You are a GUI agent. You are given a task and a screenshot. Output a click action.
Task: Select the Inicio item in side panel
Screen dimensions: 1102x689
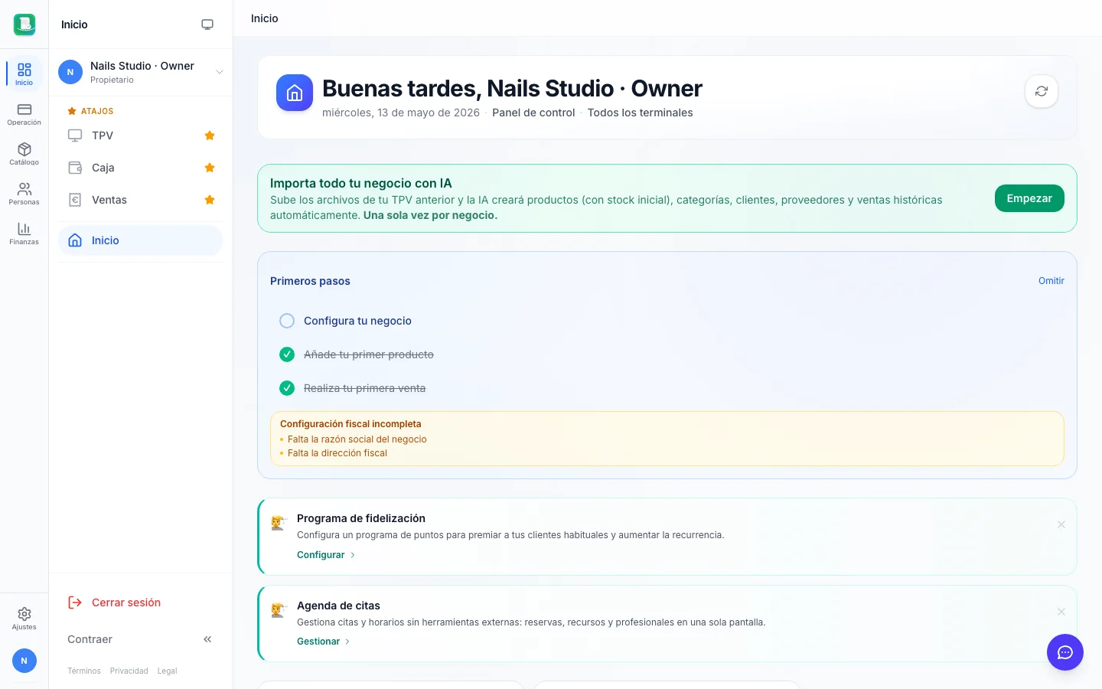140,240
